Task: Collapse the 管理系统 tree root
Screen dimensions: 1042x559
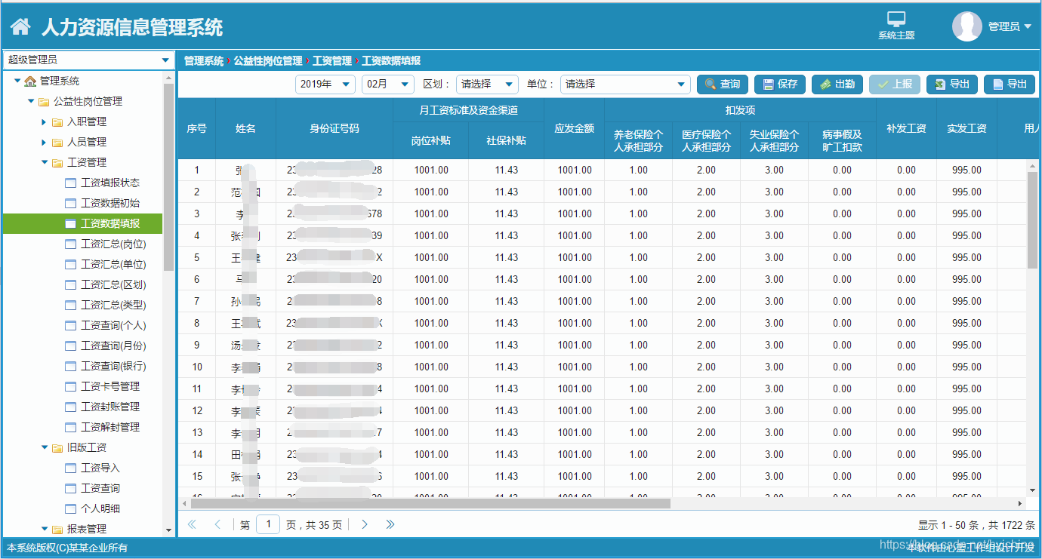Action: pyautogui.click(x=17, y=81)
